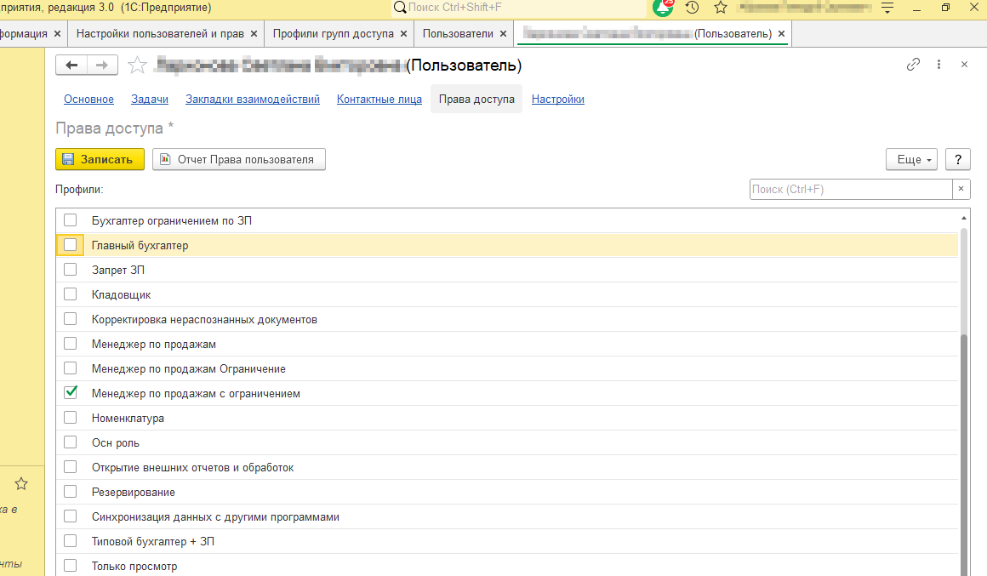Clear the profiles search field
Screen dimensions: 987x576
pyautogui.click(x=961, y=189)
